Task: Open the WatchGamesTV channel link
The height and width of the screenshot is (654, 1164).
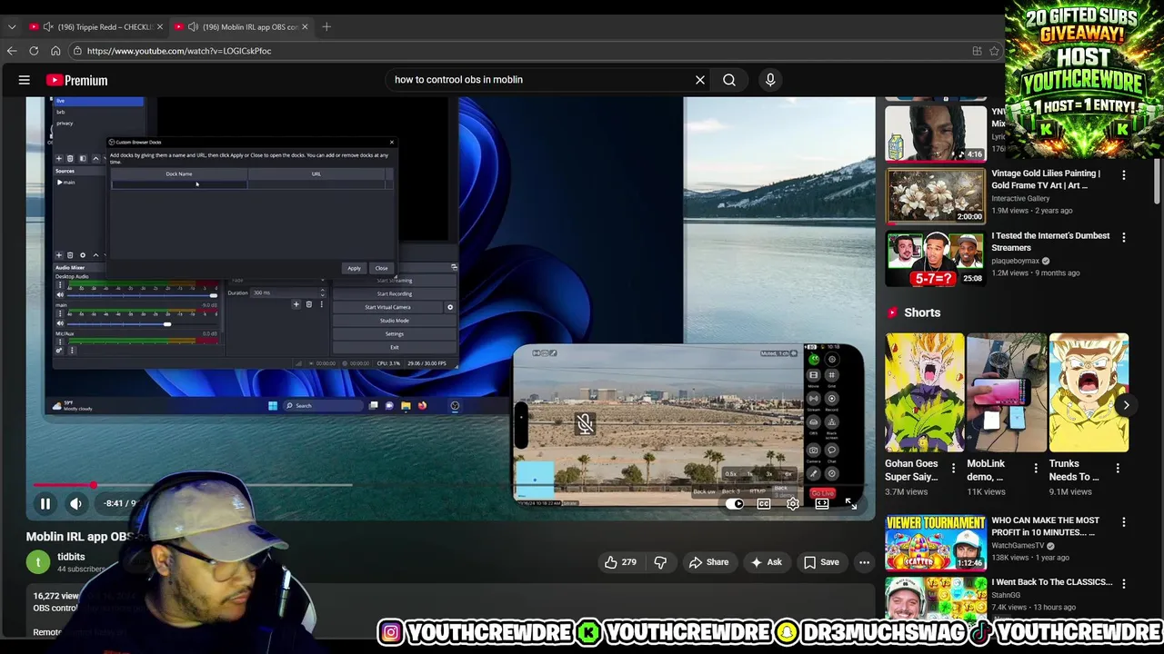Action: pyautogui.click(x=1017, y=546)
